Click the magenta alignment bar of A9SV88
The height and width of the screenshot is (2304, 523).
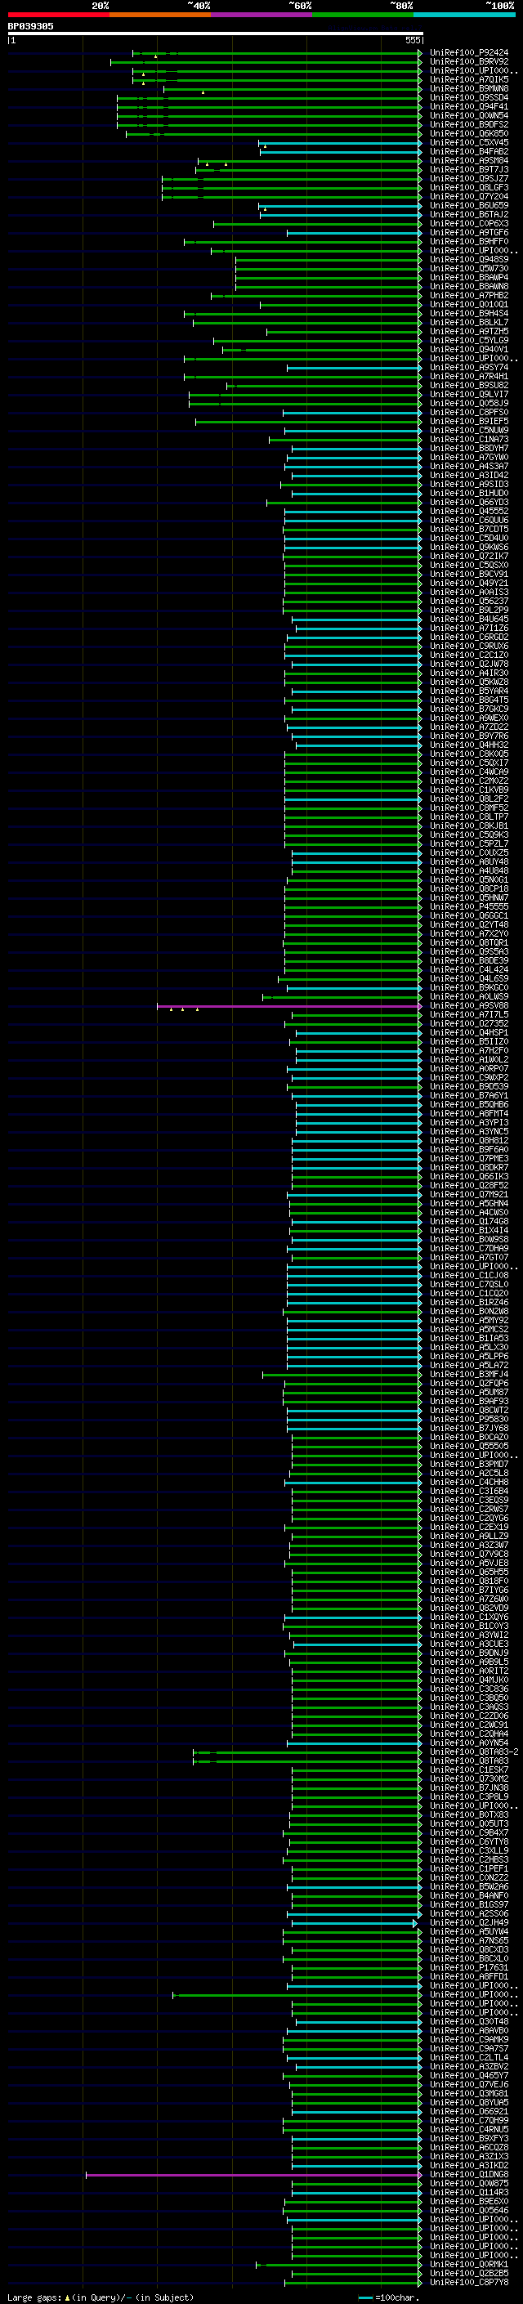[288, 1006]
